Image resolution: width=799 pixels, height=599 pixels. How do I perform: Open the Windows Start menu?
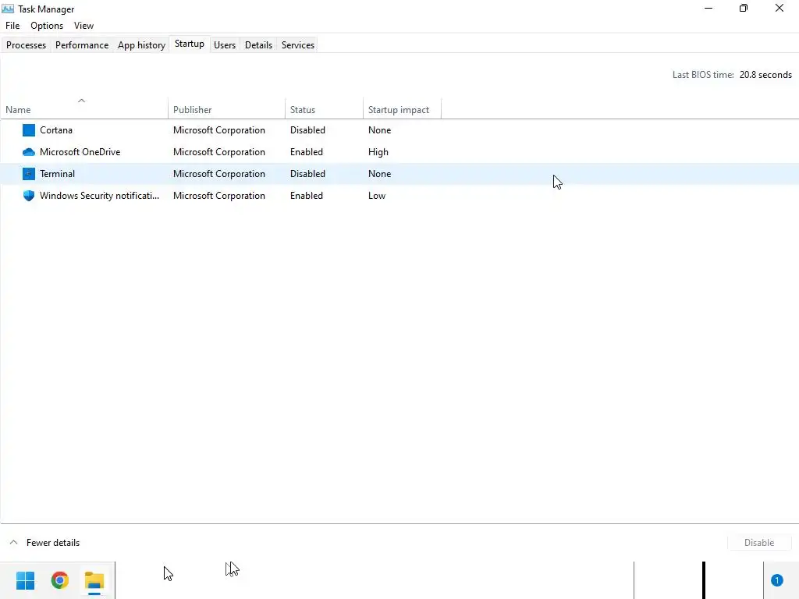tap(25, 580)
